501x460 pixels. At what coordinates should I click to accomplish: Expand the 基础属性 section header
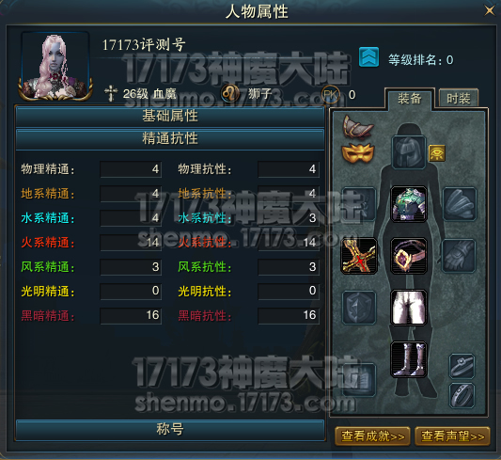[x=170, y=116]
